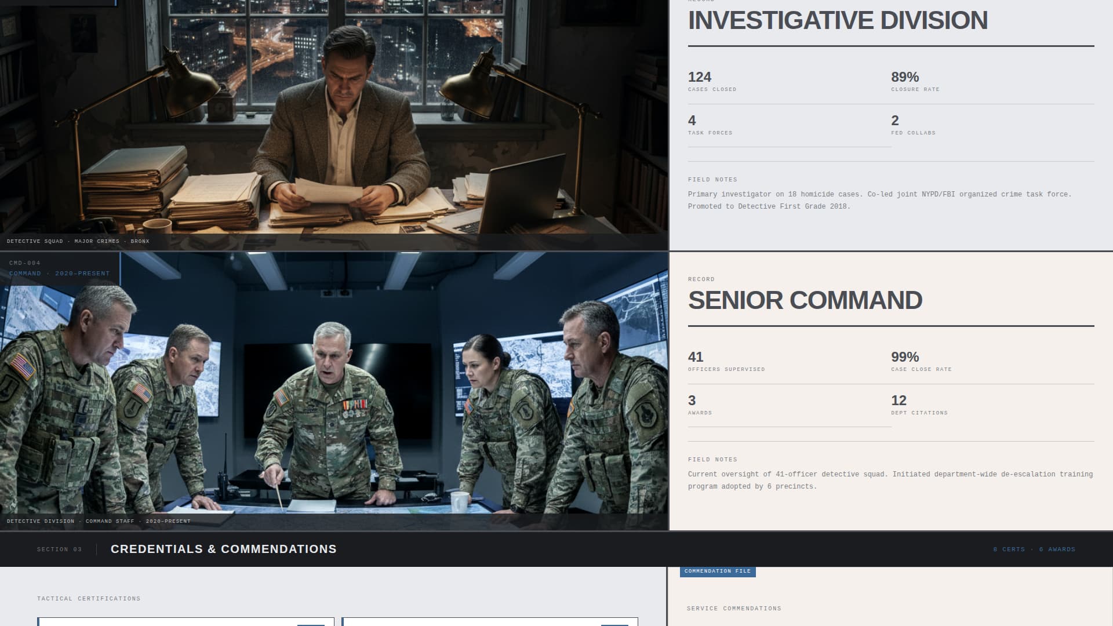The height and width of the screenshot is (626, 1113).
Task: Click the TACTICAL CERTIFICATIONS label
Action: (x=89, y=599)
